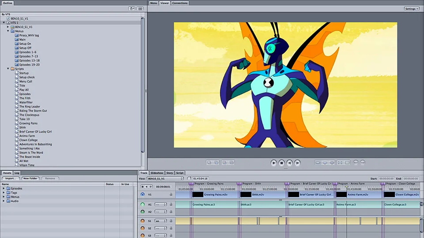Screen dimensions: 424x238
Task: Click the Scripts folder icon in Outline
Action: (x=12, y=69)
